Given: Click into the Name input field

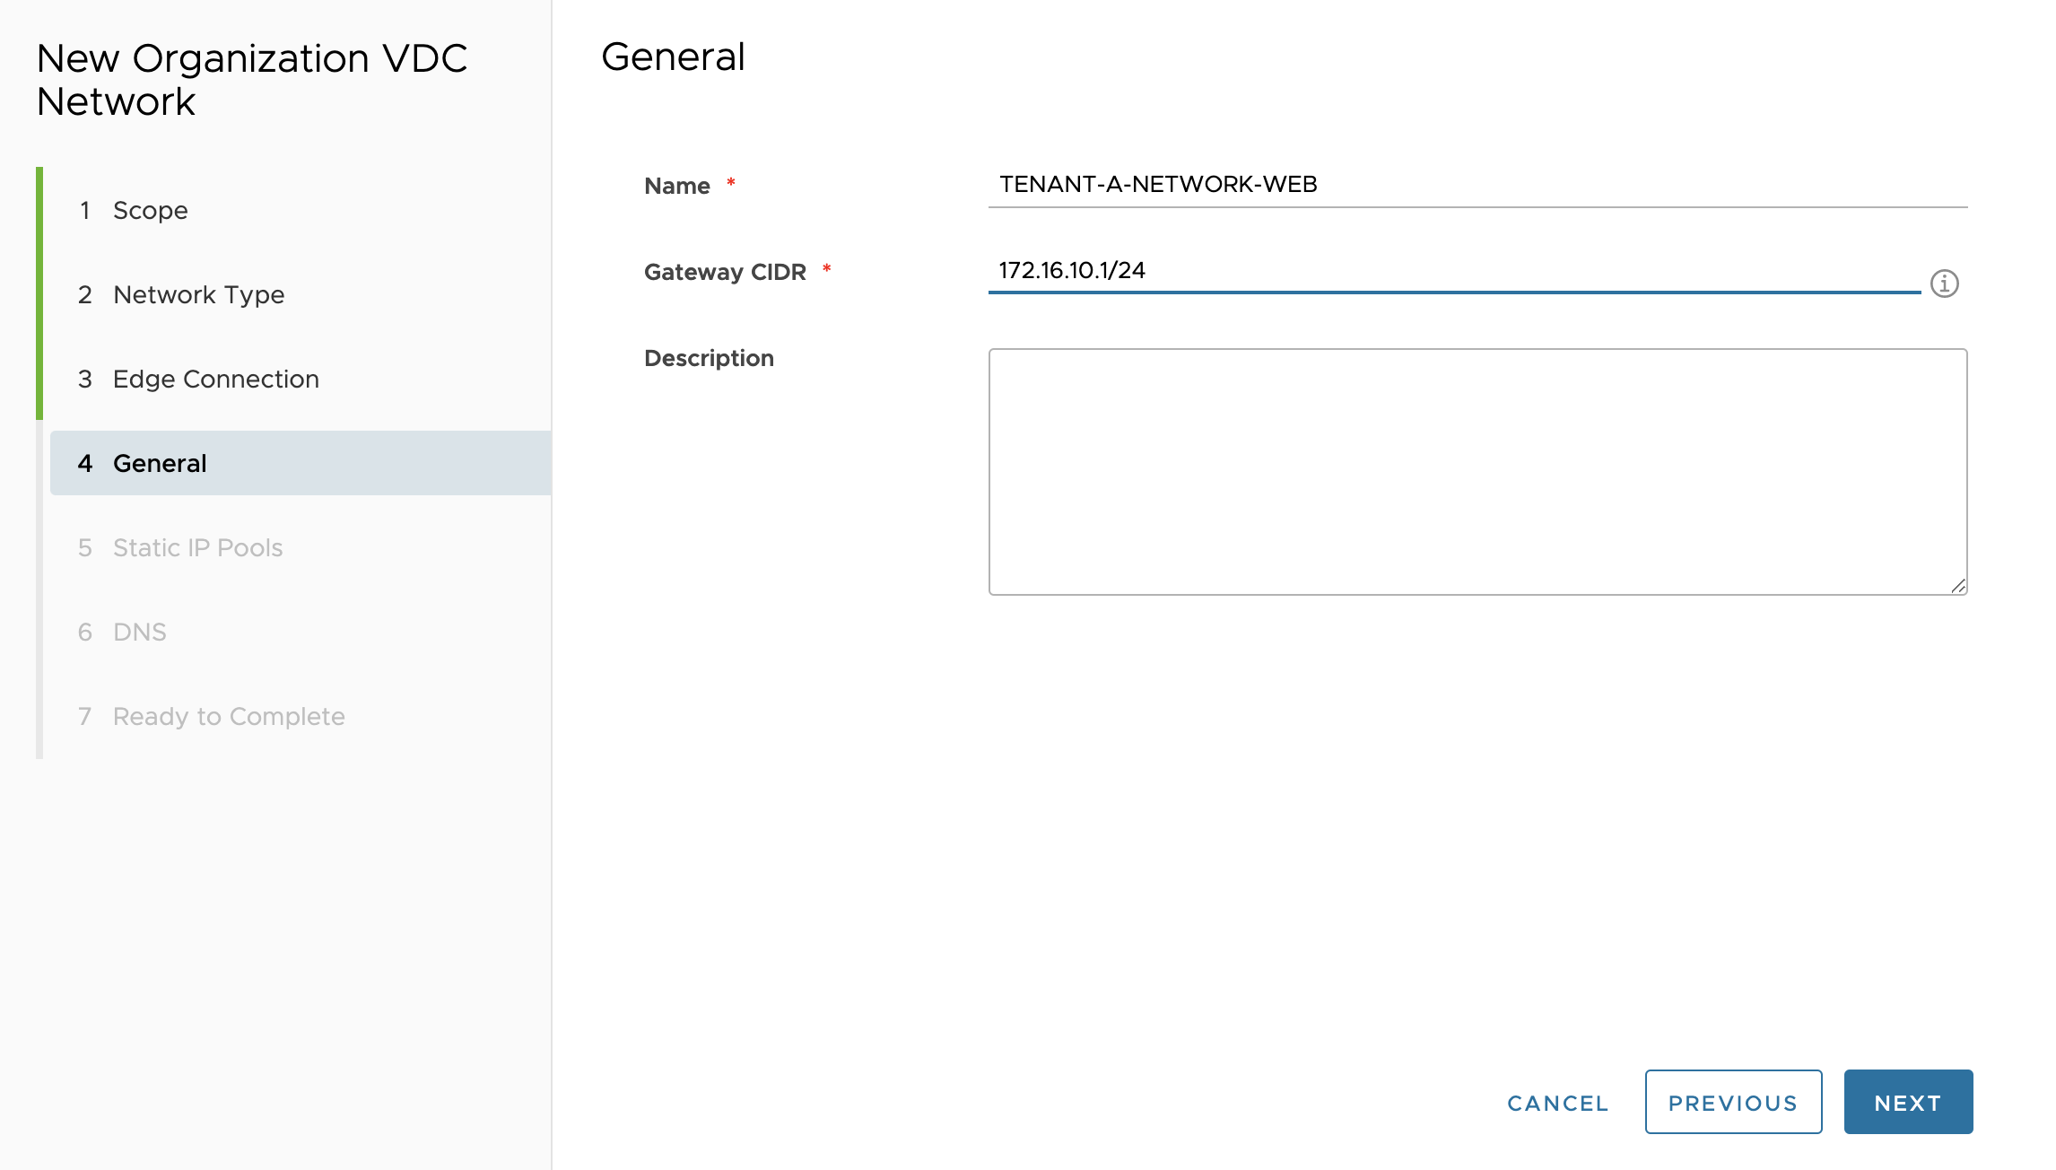Looking at the screenshot, I should coord(1477,185).
